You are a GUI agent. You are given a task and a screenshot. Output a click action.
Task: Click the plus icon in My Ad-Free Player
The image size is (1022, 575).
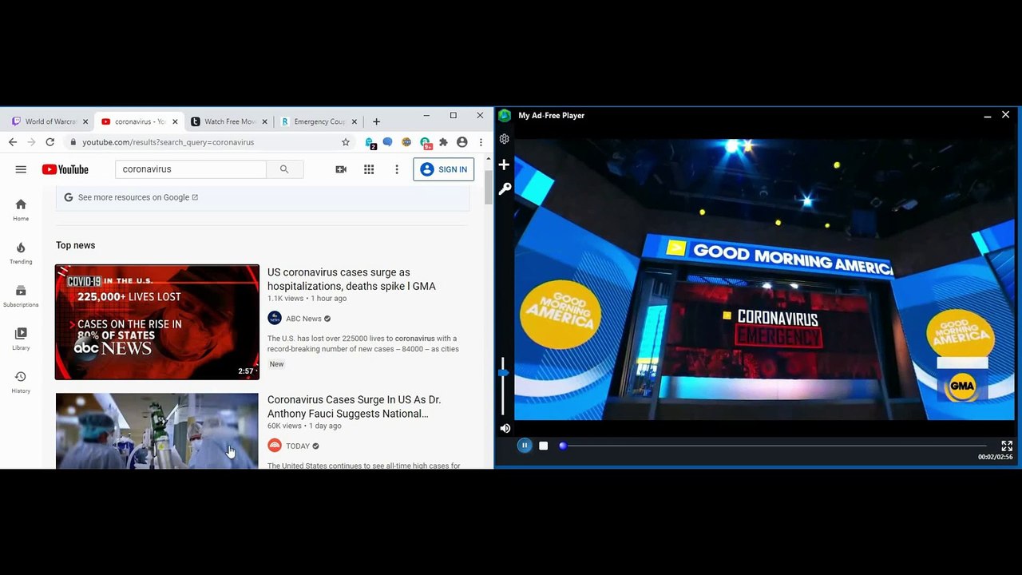tap(504, 165)
